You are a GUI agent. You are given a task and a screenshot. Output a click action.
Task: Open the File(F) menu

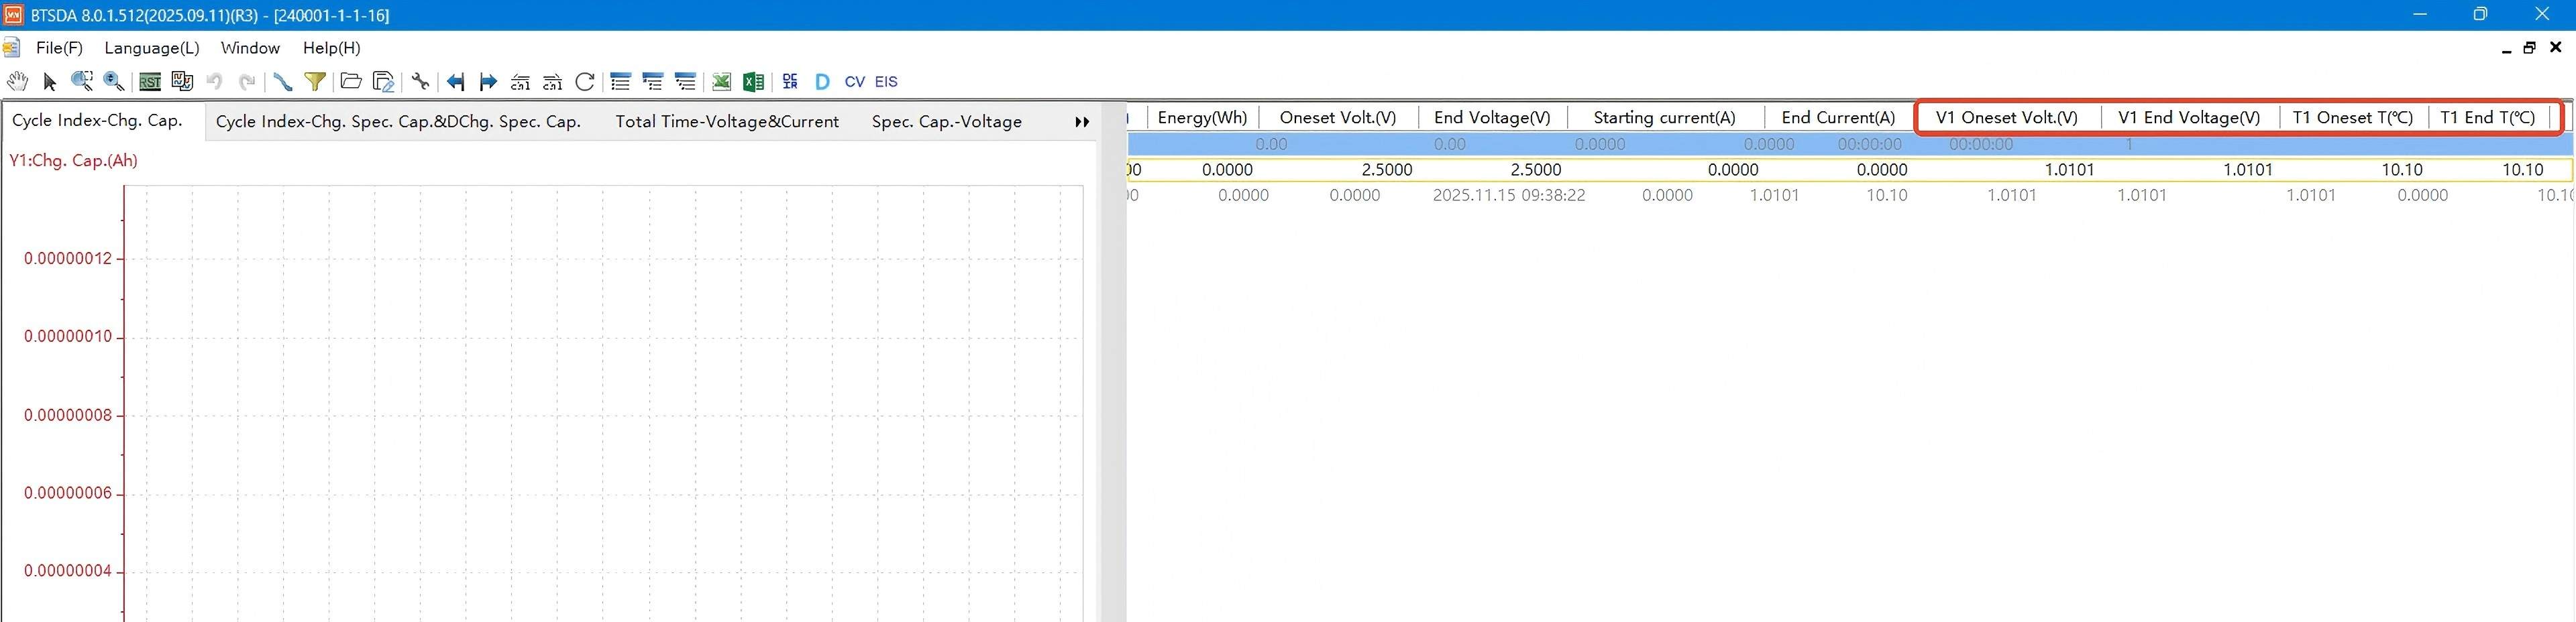[59, 48]
